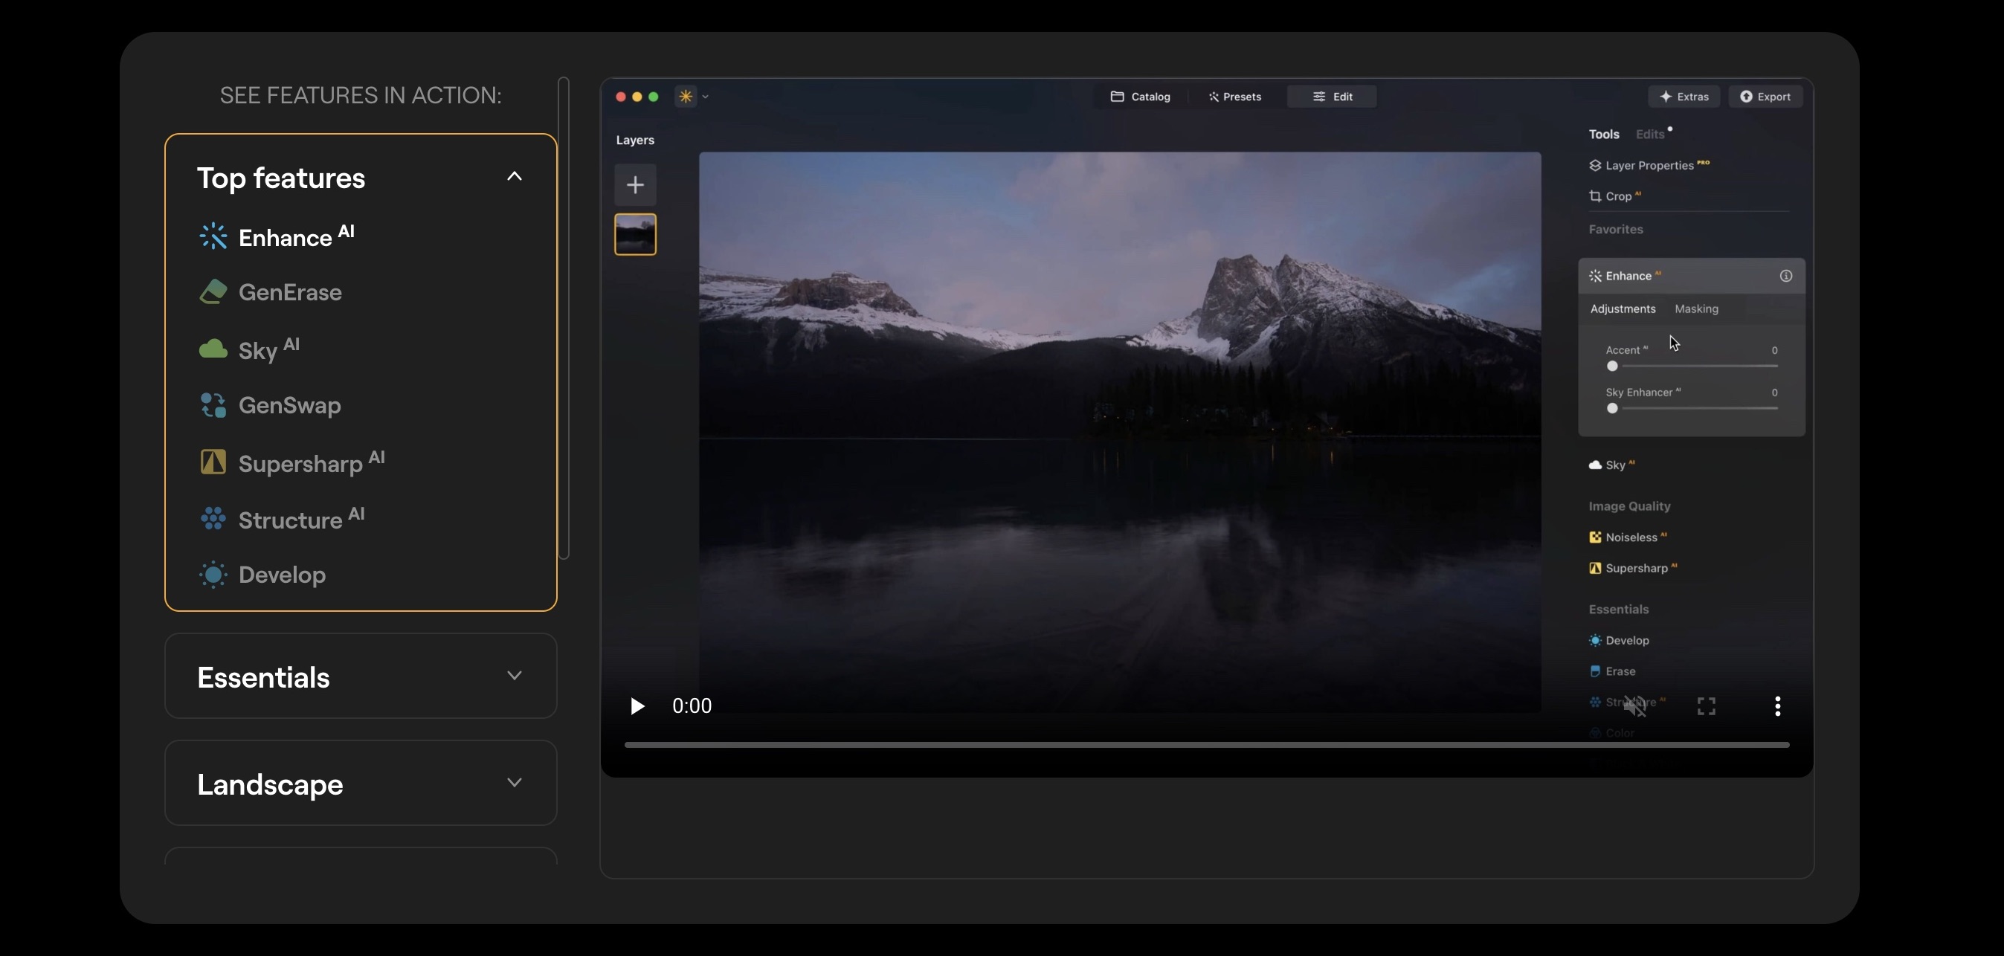The width and height of the screenshot is (2004, 956).
Task: Click the Enhance info icon
Action: [x=1786, y=276]
